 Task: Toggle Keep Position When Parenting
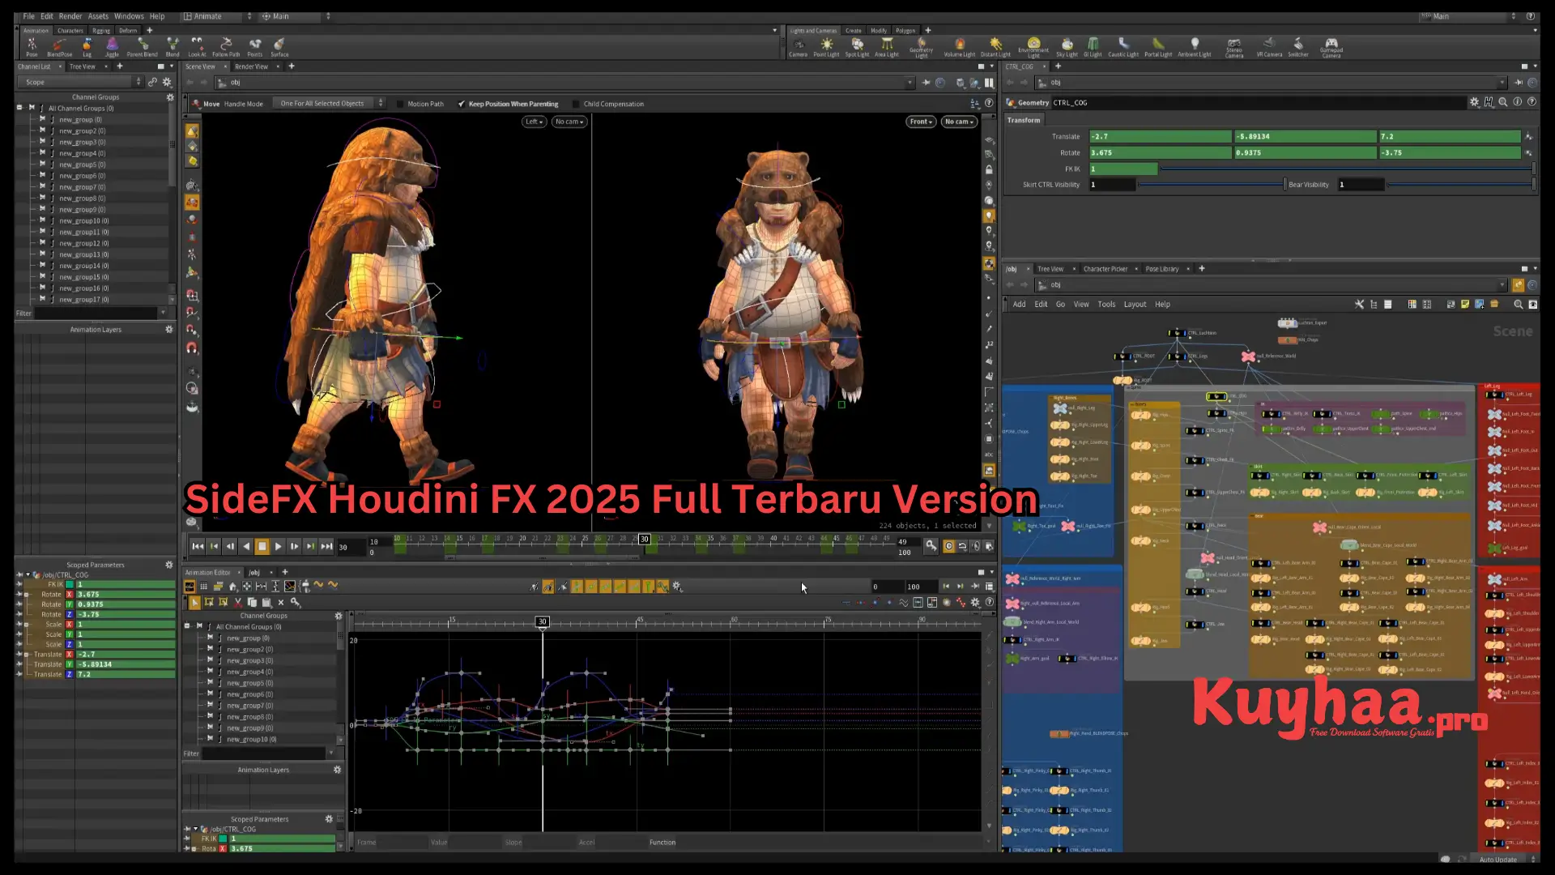point(462,104)
